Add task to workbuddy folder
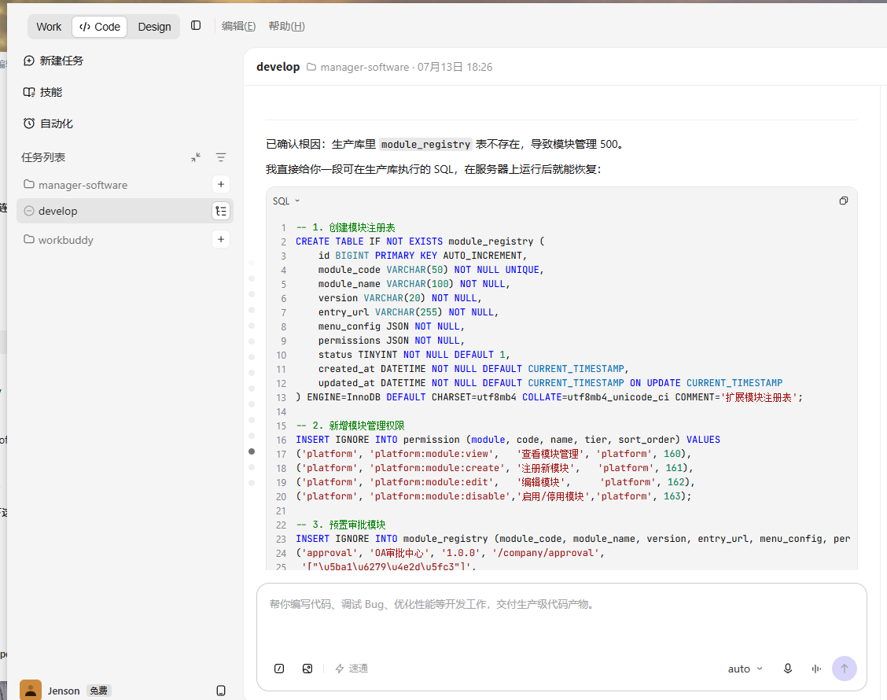887x700 pixels. [x=221, y=239]
